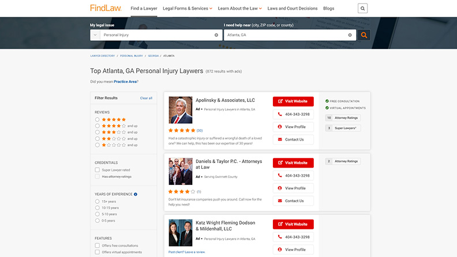Open Apolinsky & Associates, LLC listing title
Image resolution: width=457 pixels, height=257 pixels.
pyautogui.click(x=225, y=100)
